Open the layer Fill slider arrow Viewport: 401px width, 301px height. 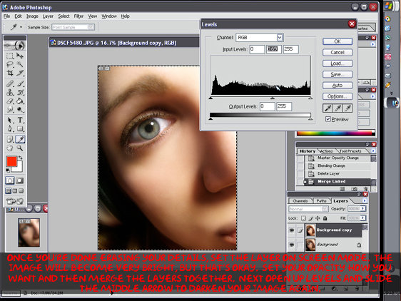pos(363,218)
